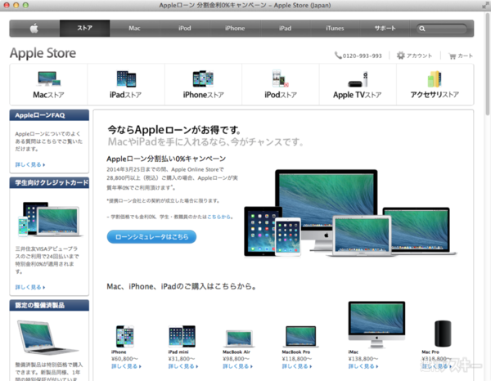Open the アカウント link
The image size is (491, 381).
(x=419, y=56)
